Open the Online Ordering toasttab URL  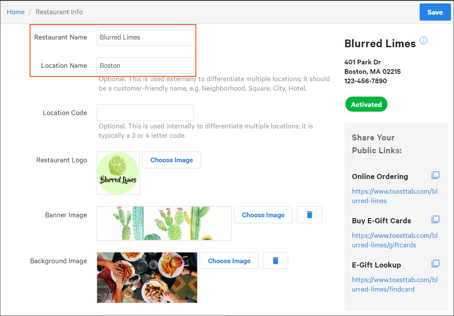(394, 196)
